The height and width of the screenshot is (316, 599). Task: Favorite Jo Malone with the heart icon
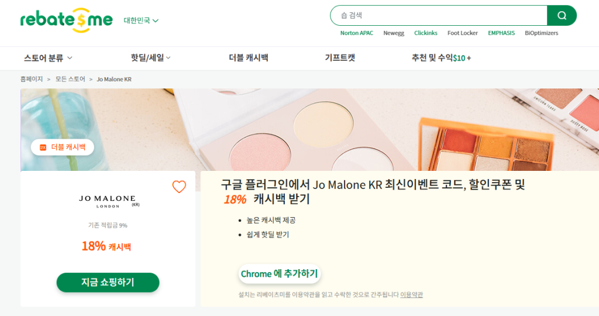tap(179, 187)
